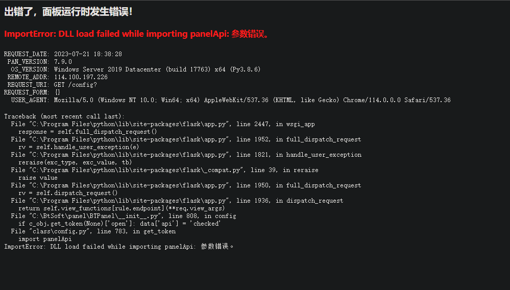Click the PAN_VERSION 7.9.0 value
The width and height of the screenshot is (510, 290).
[x=63, y=62]
